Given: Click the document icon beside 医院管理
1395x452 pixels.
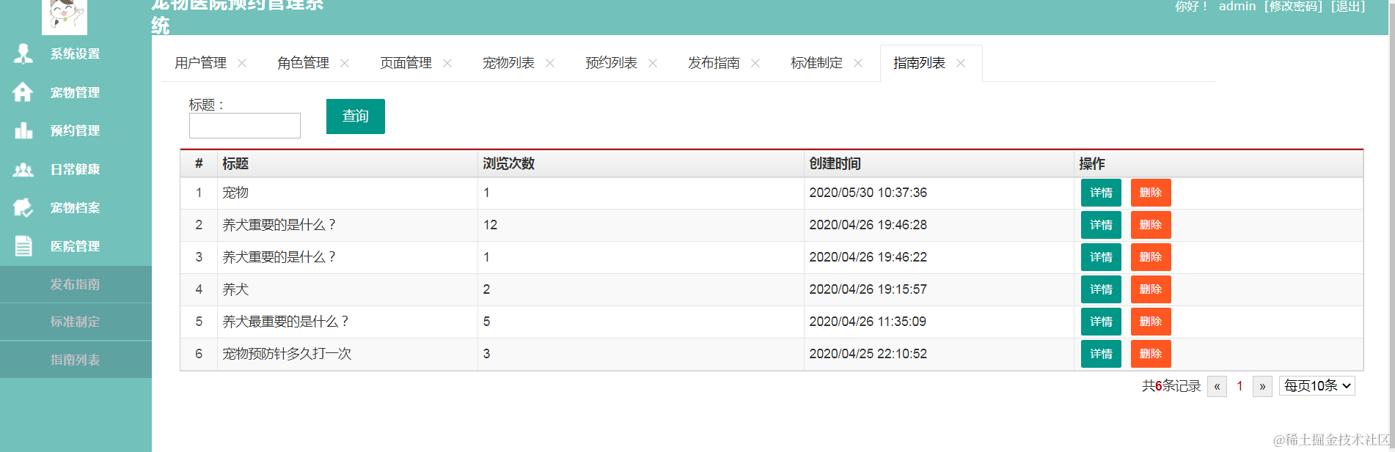Looking at the screenshot, I should pyautogui.click(x=23, y=246).
